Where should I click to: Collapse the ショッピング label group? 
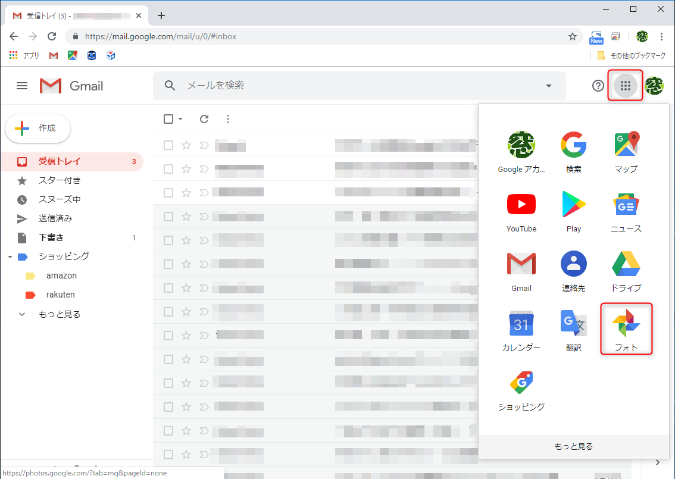(9, 256)
